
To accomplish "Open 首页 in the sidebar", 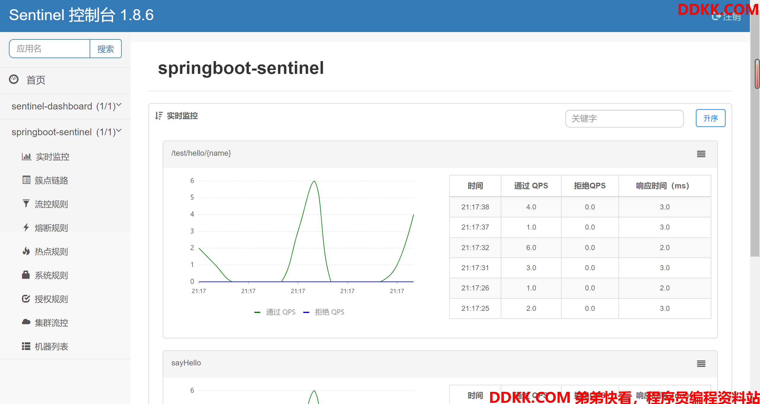I will point(36,80).
